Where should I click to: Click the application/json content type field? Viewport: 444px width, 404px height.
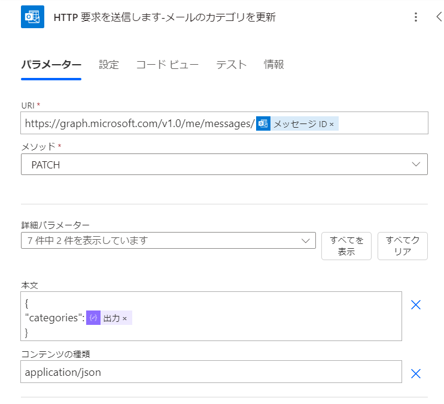tap(211, 372)
